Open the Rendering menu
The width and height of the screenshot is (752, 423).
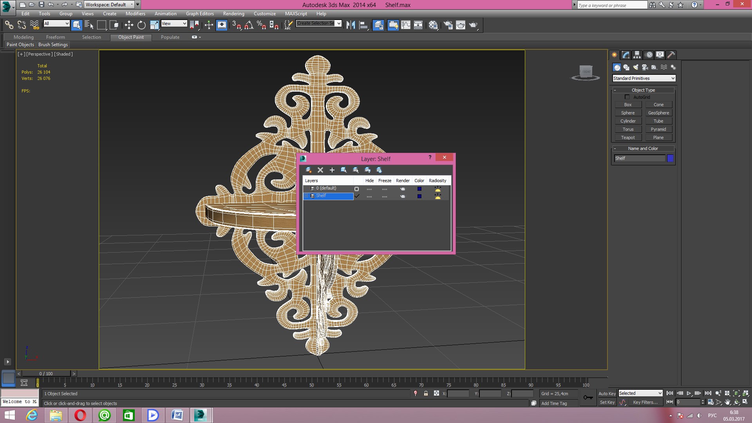[233, 13]
